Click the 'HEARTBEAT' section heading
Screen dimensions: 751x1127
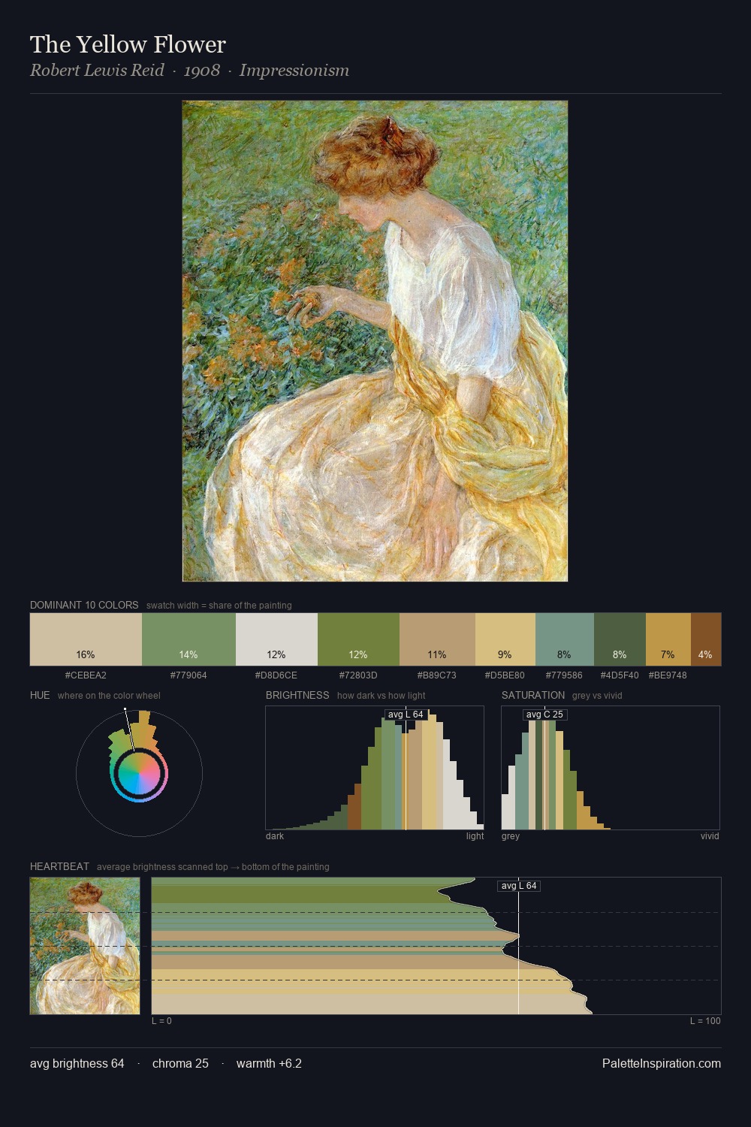(x=59, y=866)
